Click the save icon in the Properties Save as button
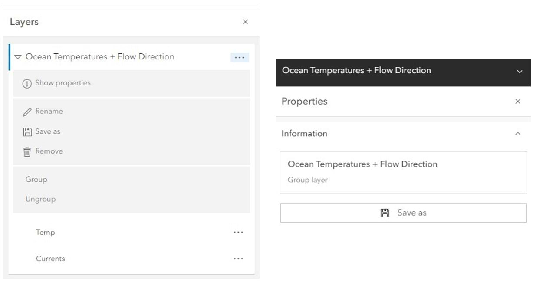 tap(385, 213)
